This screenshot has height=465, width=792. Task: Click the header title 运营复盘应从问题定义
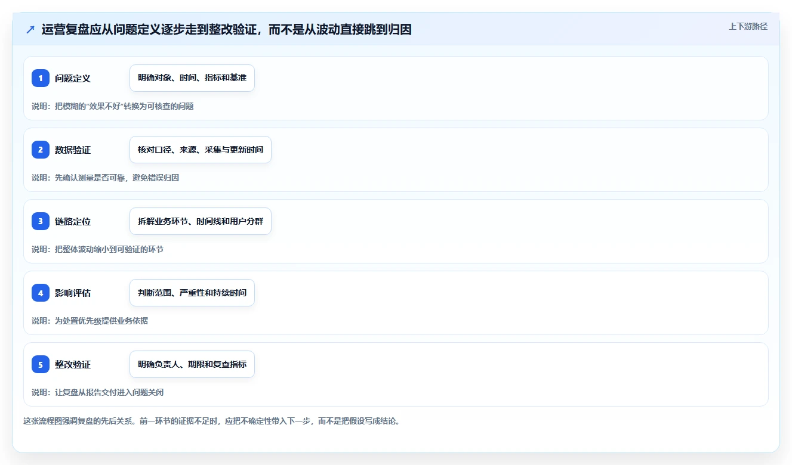(227, 29)
